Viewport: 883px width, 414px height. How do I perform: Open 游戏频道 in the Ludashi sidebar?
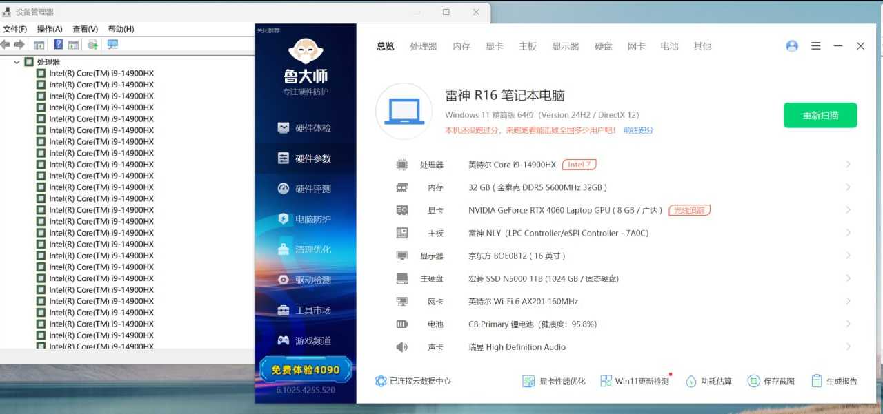coord(305,340)
